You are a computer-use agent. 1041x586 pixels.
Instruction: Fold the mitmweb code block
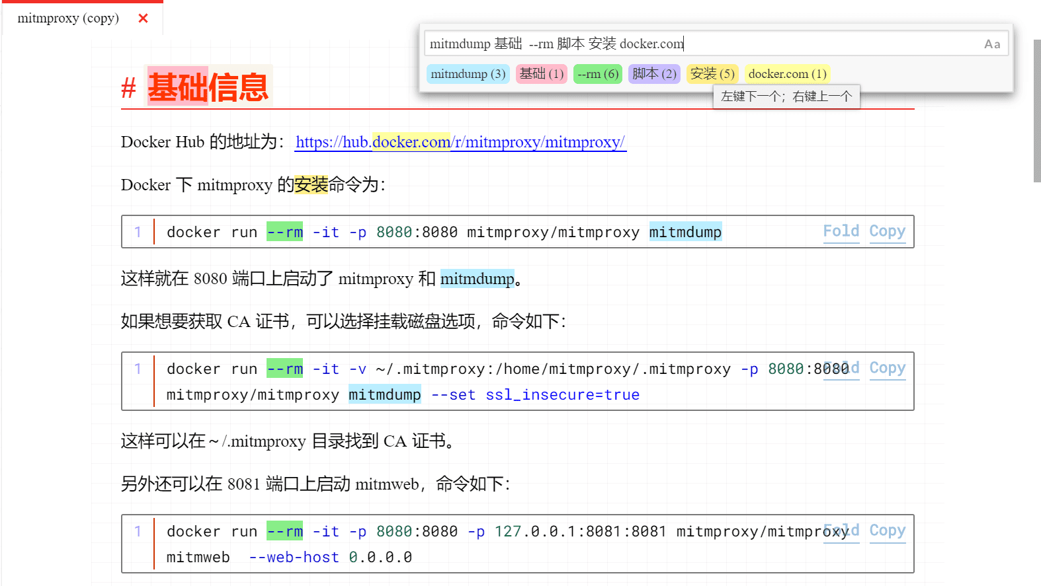(841, 531)
